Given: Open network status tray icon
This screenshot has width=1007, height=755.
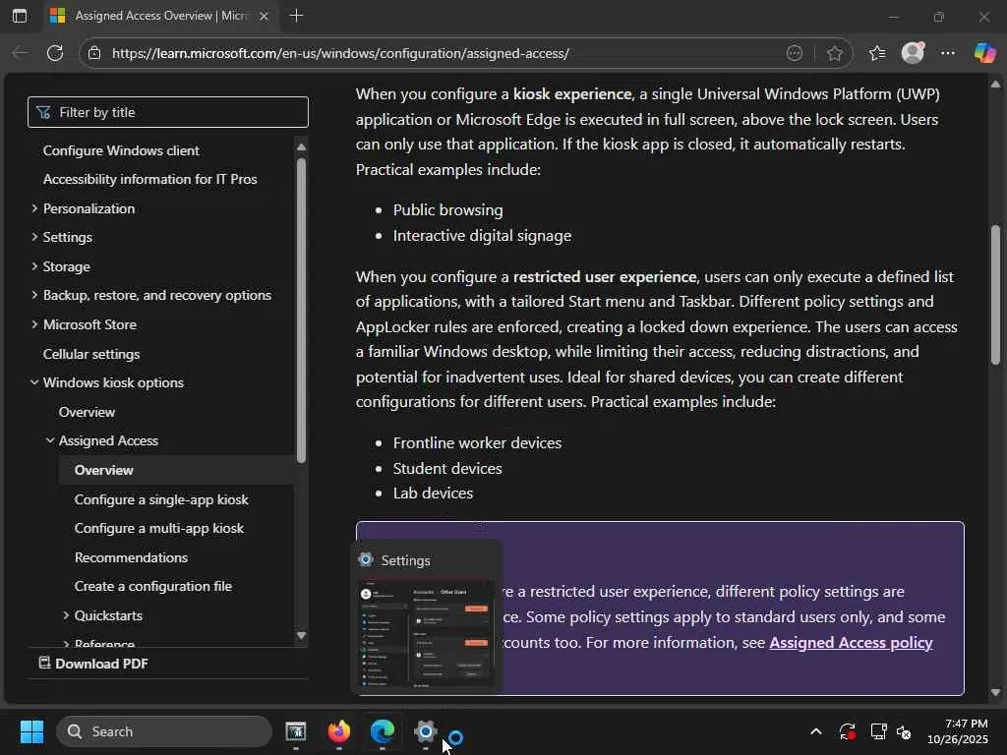Looking at the screenshot, I should (878, 731).
